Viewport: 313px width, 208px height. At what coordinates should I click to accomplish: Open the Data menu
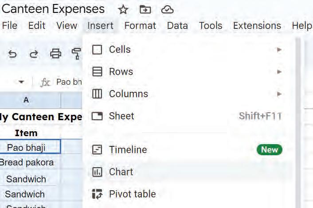click(x=177, y=26)
